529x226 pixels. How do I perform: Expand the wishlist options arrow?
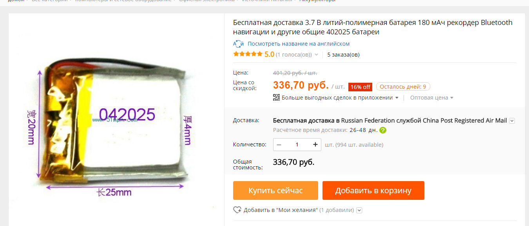coord(359,210)
